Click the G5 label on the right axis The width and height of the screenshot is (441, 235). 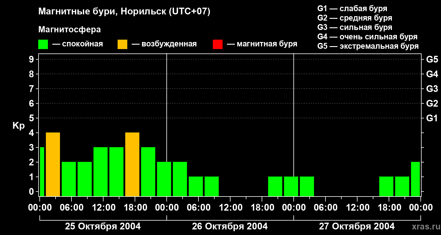tap(432, 60)
